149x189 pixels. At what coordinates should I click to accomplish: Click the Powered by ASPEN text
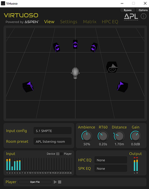[22, 22]
